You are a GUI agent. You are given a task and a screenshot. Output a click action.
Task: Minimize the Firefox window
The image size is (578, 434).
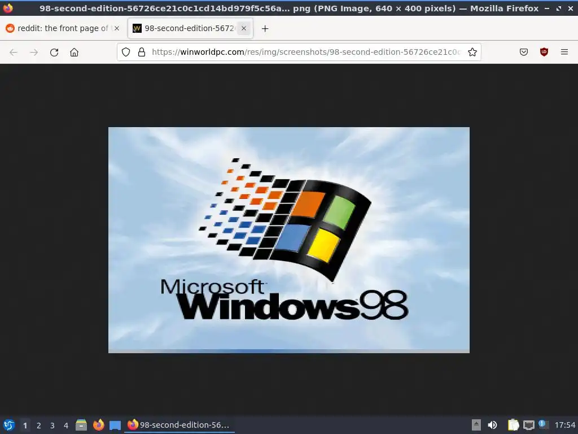(x=547, y=8)
